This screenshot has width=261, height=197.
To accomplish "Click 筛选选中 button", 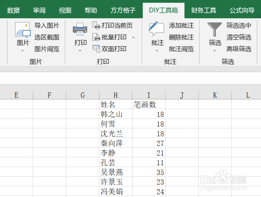I will point(239,26).
